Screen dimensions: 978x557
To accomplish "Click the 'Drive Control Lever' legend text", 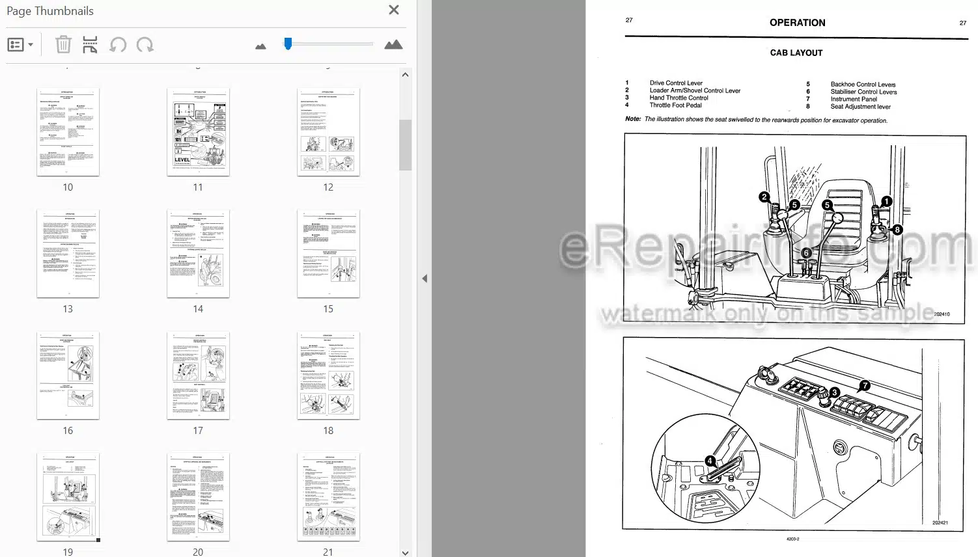I will [676, 83].
